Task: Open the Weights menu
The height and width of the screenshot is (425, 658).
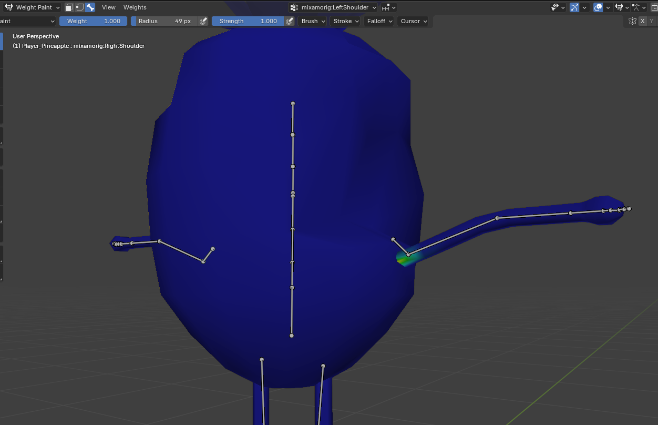Action: (x=135, y=7)
